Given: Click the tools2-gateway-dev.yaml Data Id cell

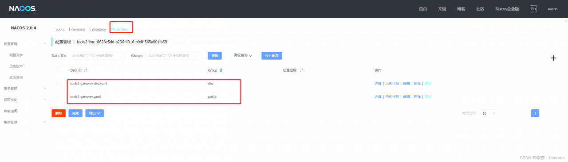Looking at the screenshot, I should click(x=89, y=83).
